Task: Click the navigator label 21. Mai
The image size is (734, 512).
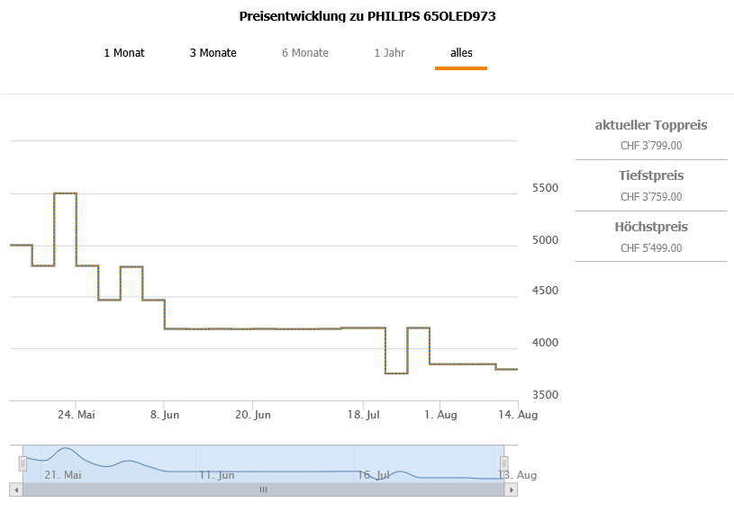Action: point(63,475)
